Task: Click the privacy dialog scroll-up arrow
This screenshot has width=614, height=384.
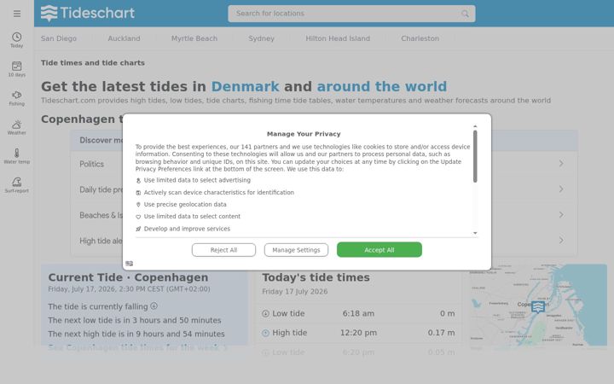Action: click(x=475, y=126)
